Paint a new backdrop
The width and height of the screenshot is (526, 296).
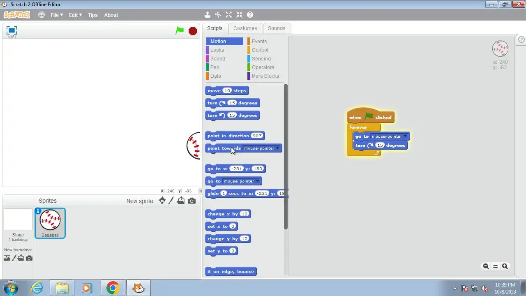coord(14,258)
